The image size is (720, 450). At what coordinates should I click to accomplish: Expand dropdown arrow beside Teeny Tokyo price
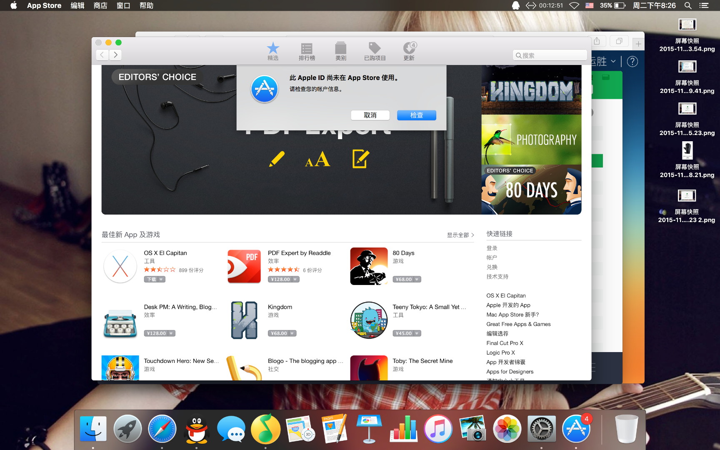(417, 333)
